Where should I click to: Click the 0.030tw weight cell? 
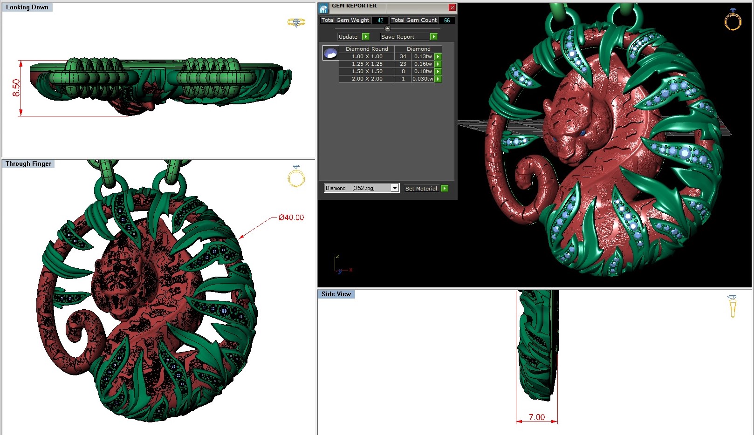click(423, 79)
